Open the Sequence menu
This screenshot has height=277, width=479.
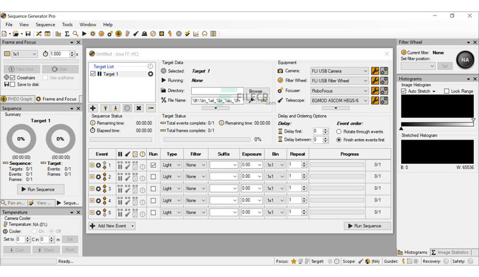[45, 25]
